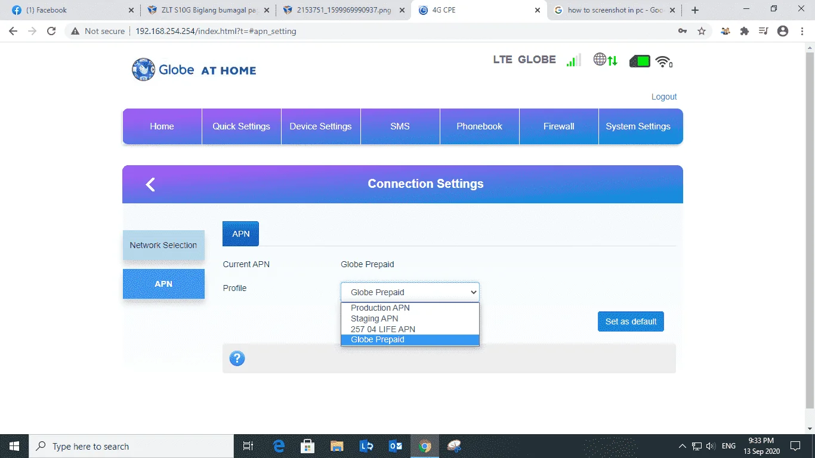Open File Explorer from the taskbar

[337, 446]
